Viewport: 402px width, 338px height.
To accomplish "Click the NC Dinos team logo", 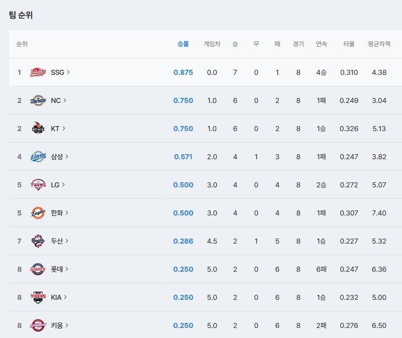I will click(38, 100).
